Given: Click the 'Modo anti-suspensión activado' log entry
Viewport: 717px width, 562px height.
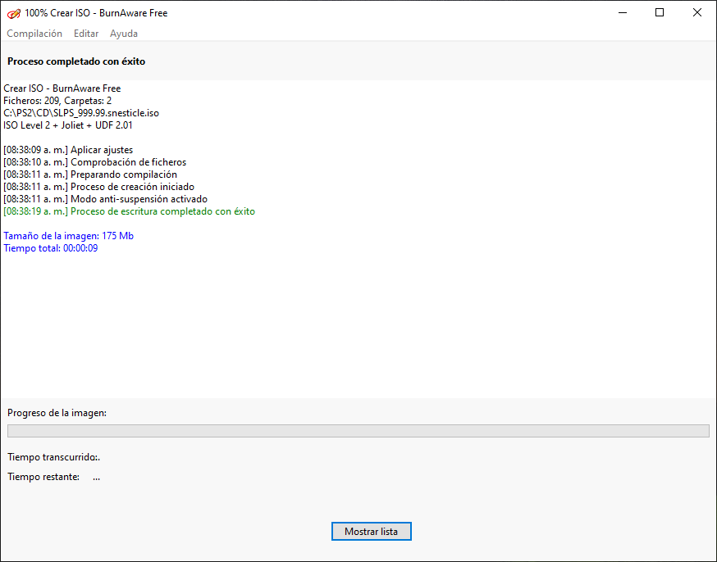Looking at the screenshot, I should point(105,199).
